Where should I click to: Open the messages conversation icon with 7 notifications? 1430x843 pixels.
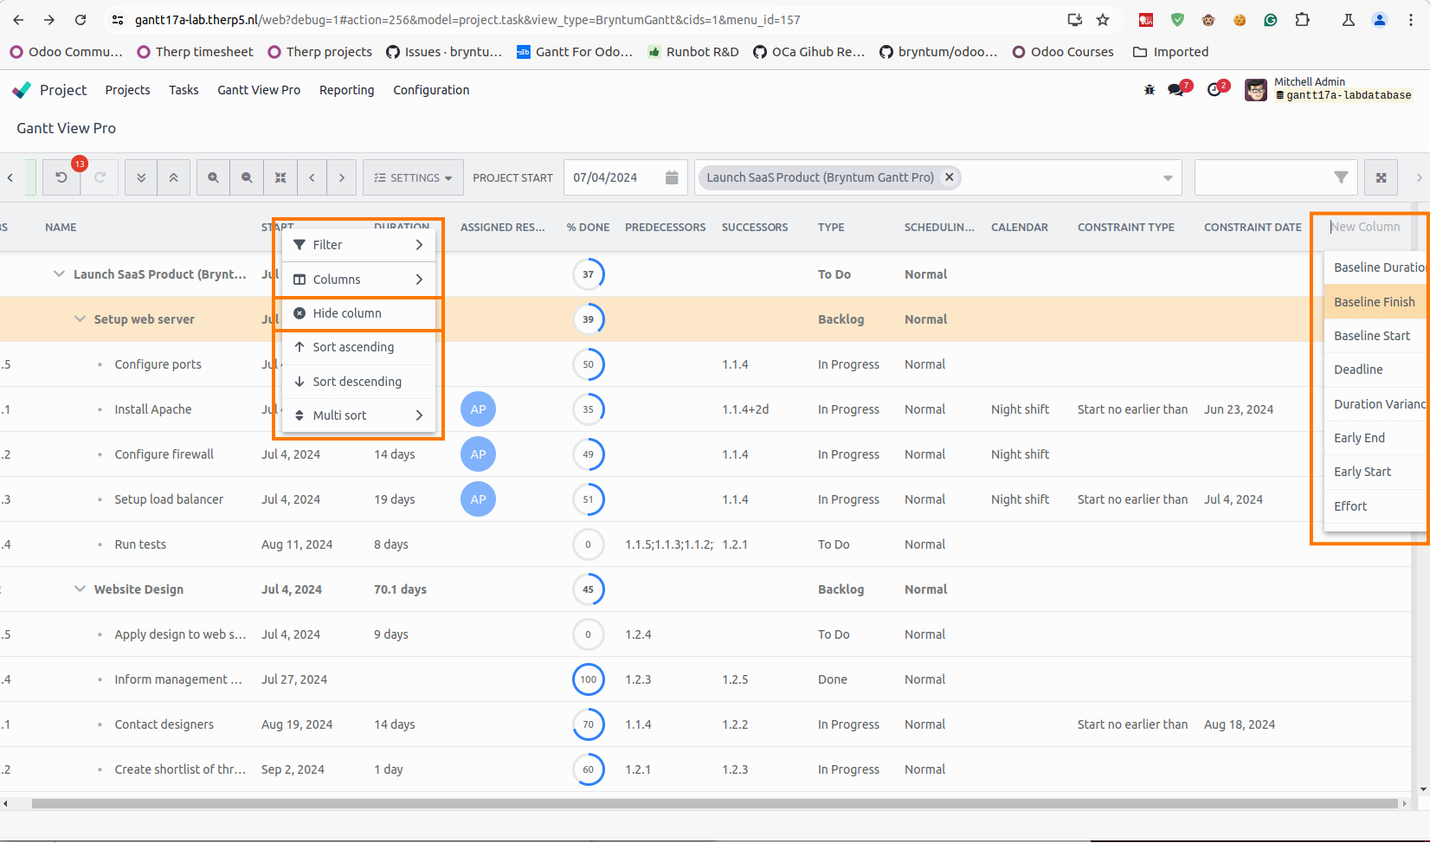[1176, 89]
